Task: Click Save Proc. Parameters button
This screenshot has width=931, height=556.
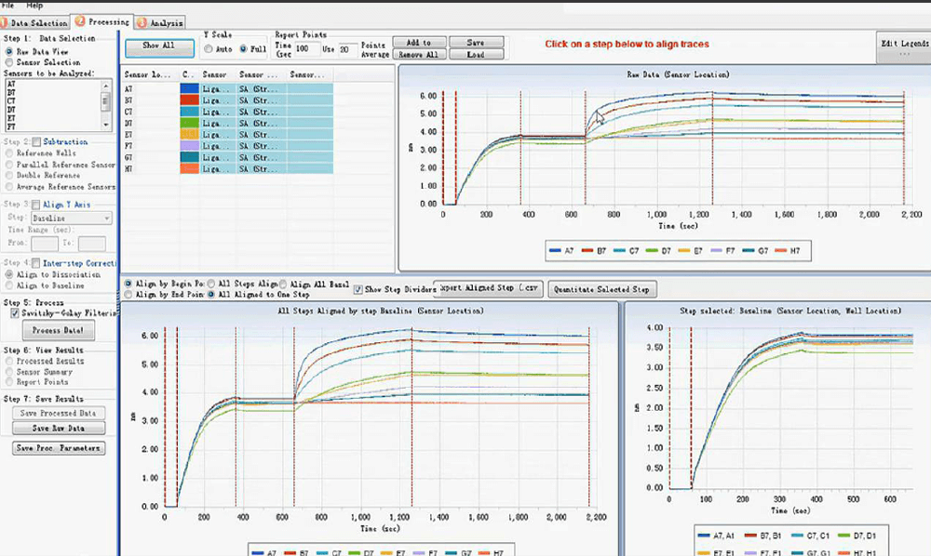Action: pyautogui.click(x=58, y=448)
